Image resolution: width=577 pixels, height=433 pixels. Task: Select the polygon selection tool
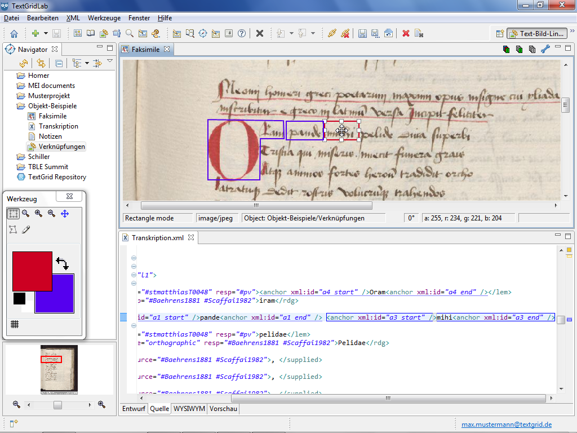[13, 229]
